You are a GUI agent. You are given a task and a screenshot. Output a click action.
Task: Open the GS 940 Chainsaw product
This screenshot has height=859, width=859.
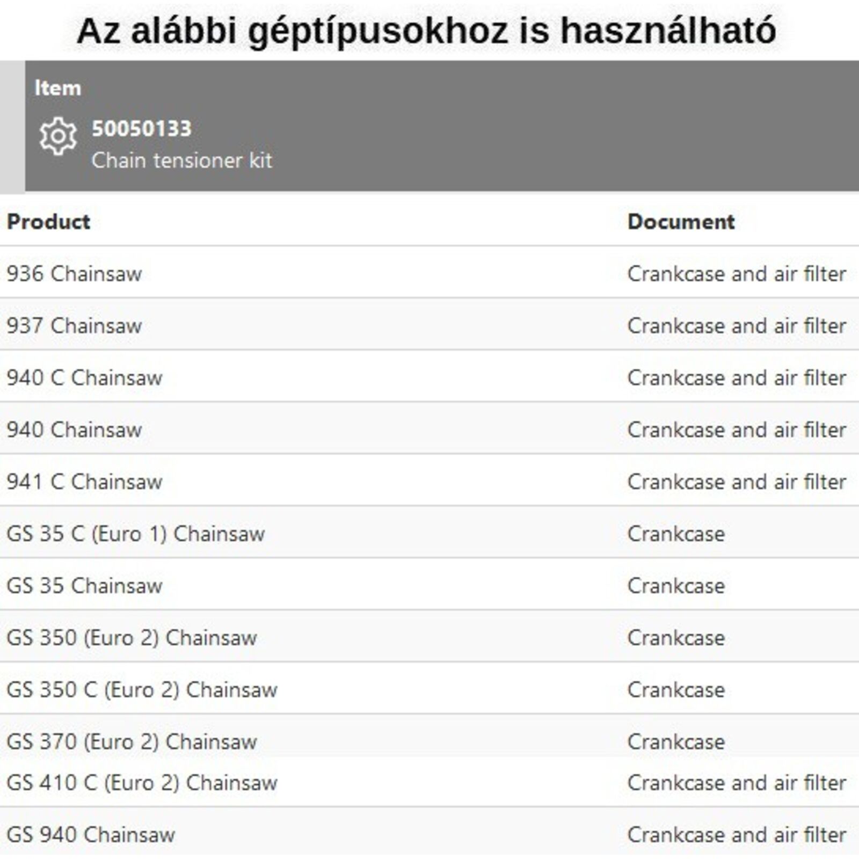coord(91,835)
